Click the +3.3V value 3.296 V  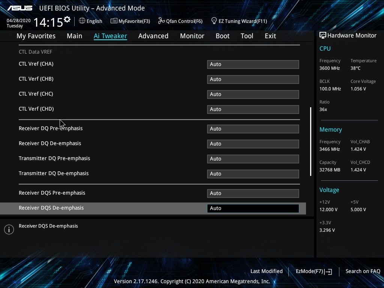(327, 230)
